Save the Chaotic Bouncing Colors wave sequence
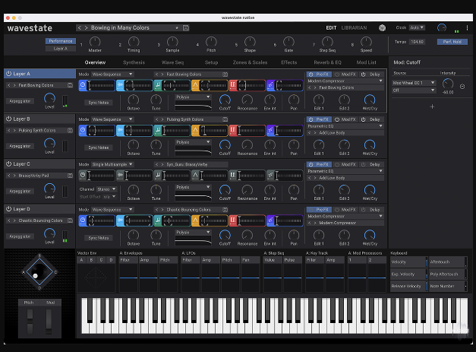This screenshot has height=352, width=476. pos(225,210)
